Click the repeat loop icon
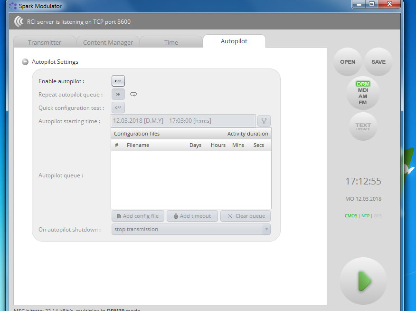Screen dimensions: 416x311 pos(133,95)
